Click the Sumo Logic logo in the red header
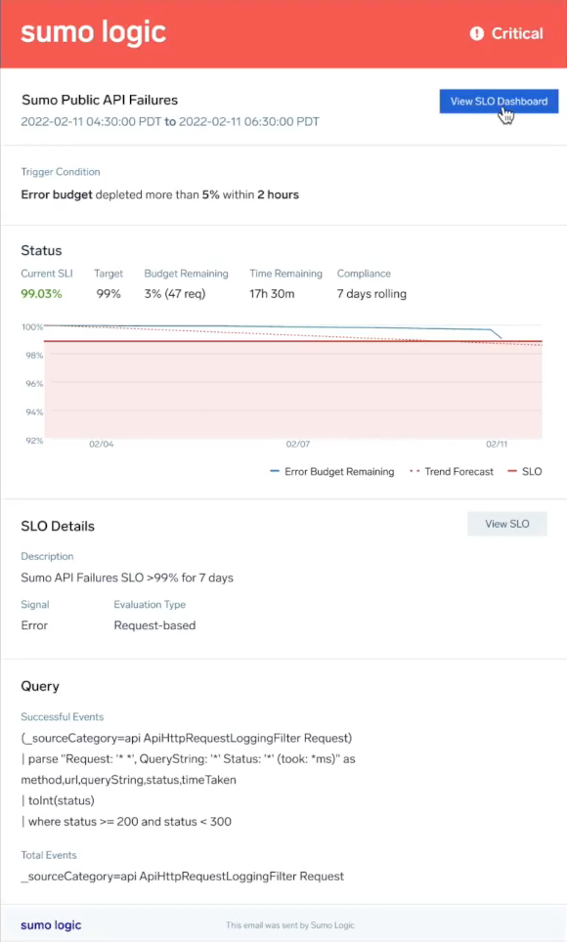Viewport: 567px width, 942px height. pos(93,32)
